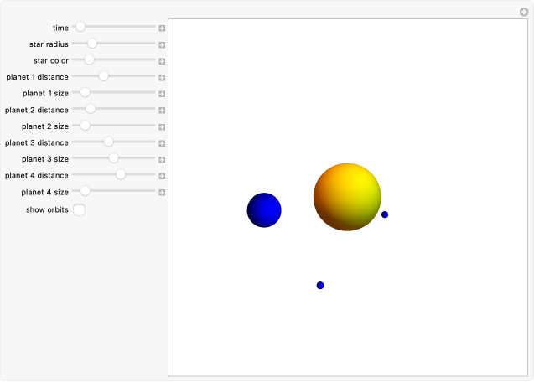Expand the planet 2 distance controls
Viewport: 534px width, 382px height.
point(162,111)
